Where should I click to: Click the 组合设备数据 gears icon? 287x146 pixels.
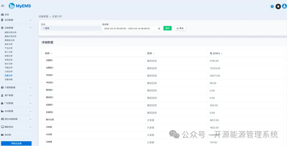(x=3, y=119)
